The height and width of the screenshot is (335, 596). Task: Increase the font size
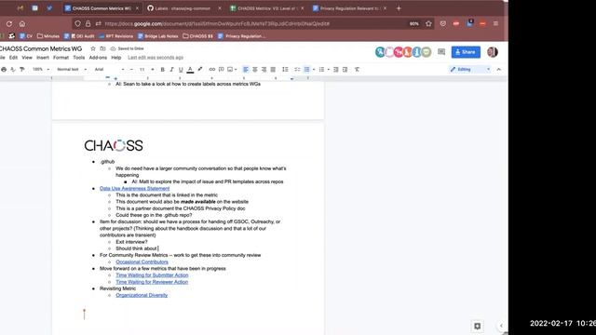(153, 70)
